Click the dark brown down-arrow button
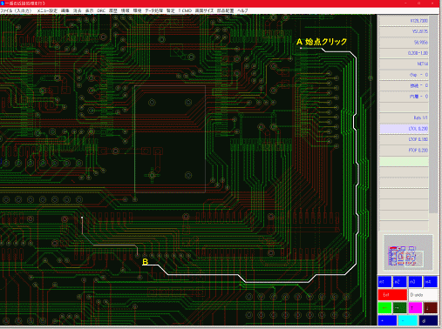Image resolution: width=442 pixels, height=329 pixels. click(x=431, y=308)
